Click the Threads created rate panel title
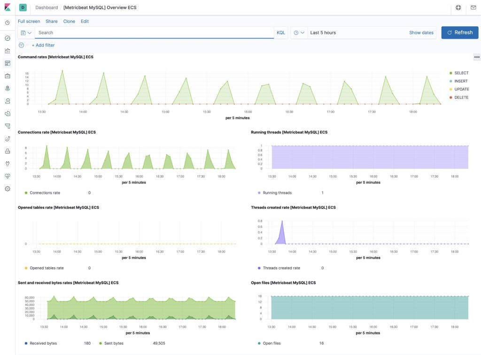Screen dimensions: 481x355 [x=293, y=208]
